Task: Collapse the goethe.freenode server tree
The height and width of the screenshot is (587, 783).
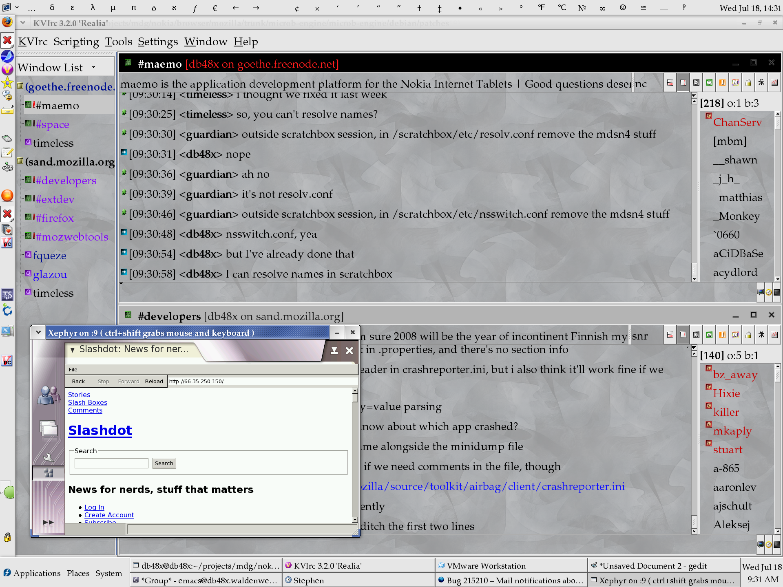Action: [x=20, y=86]
